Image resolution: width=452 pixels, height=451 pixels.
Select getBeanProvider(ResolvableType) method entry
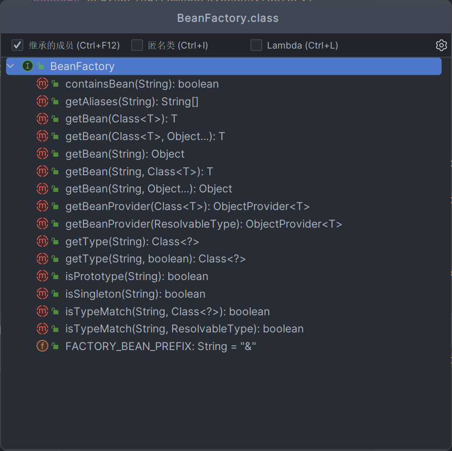(x=204, y=224)
